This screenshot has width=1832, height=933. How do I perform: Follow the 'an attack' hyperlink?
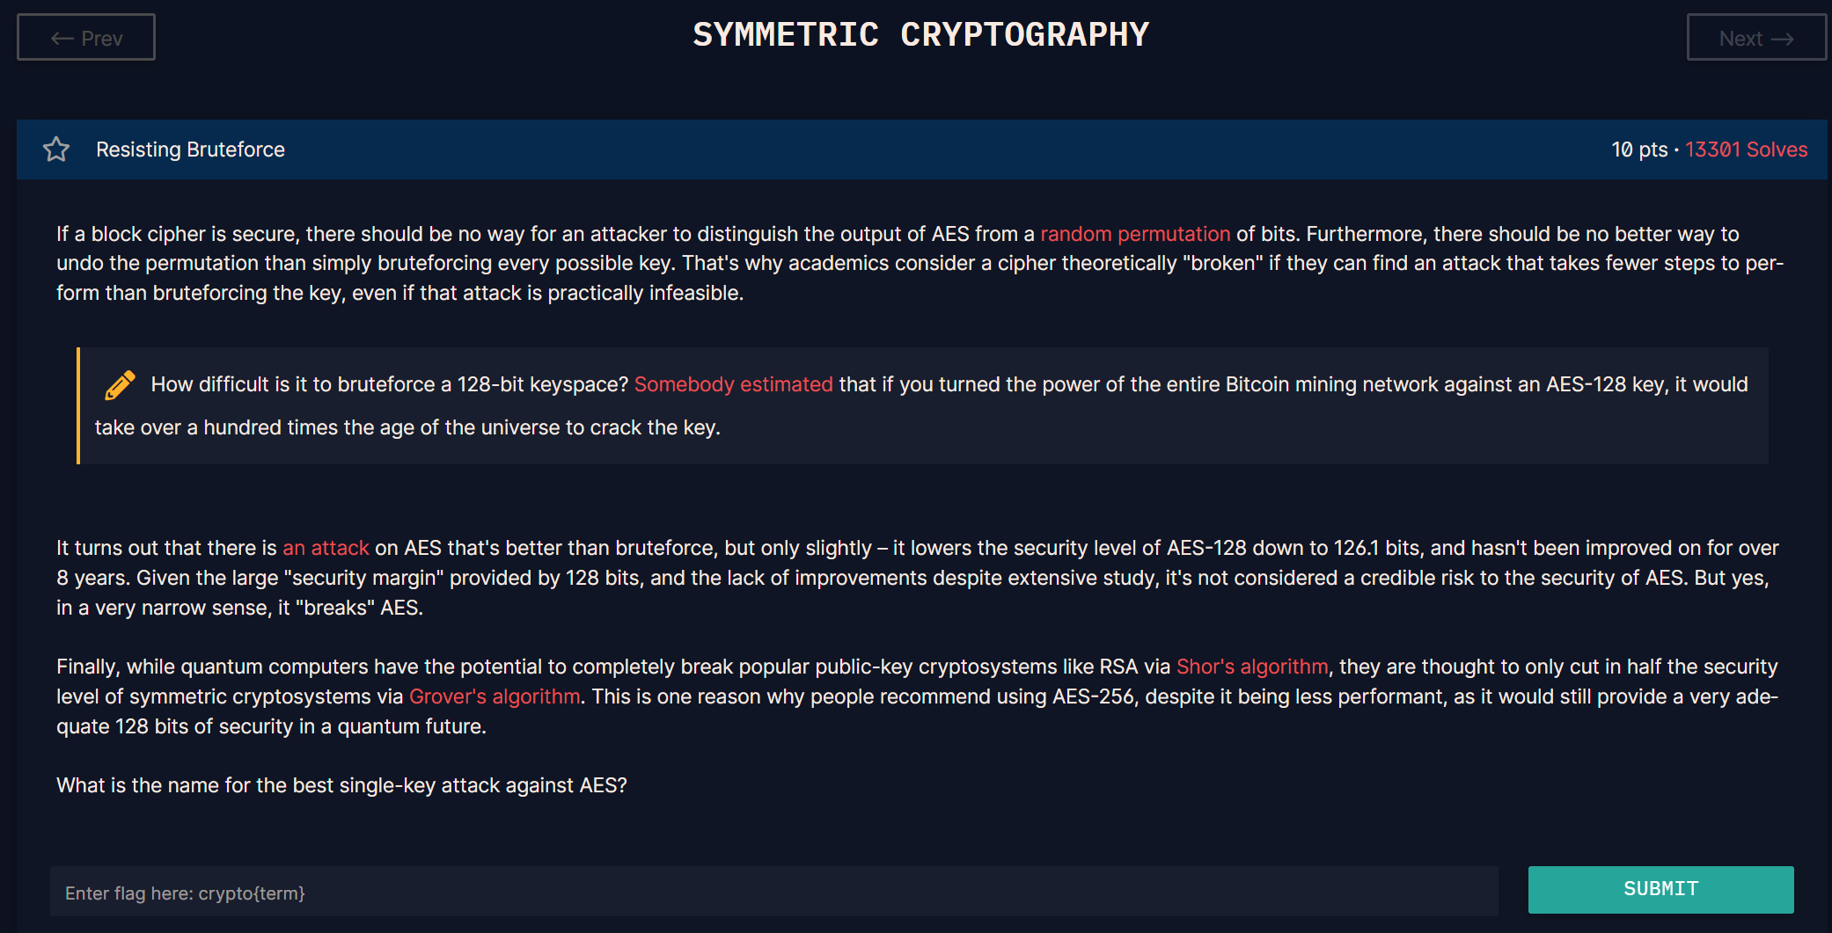(326, 548)
